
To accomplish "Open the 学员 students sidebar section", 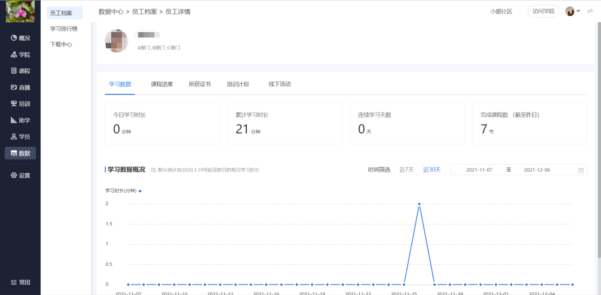I will (x=20, y=137).
